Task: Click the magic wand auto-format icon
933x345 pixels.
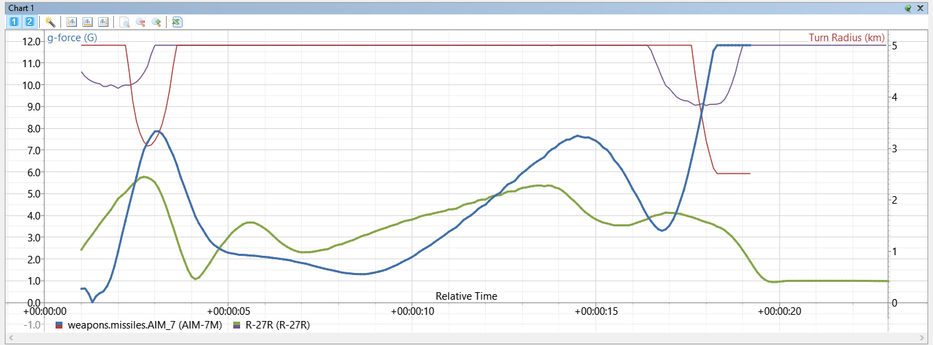Action: click(49, 21)
